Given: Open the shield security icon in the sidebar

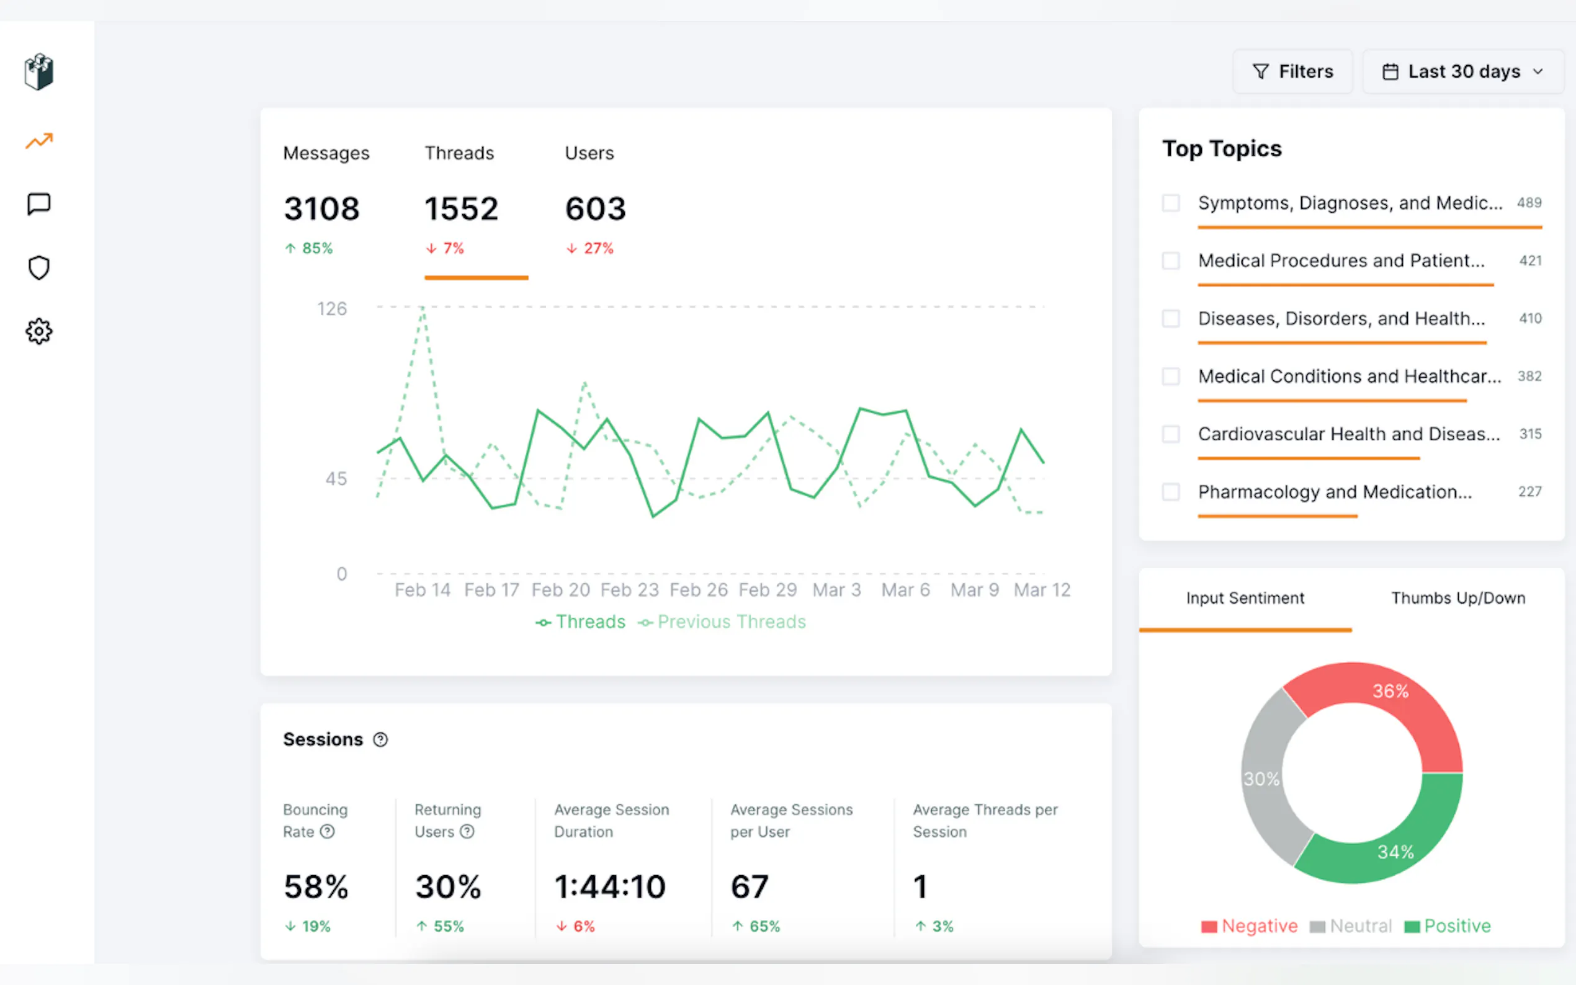Looking at the screenshot, I should coord(39,268).
